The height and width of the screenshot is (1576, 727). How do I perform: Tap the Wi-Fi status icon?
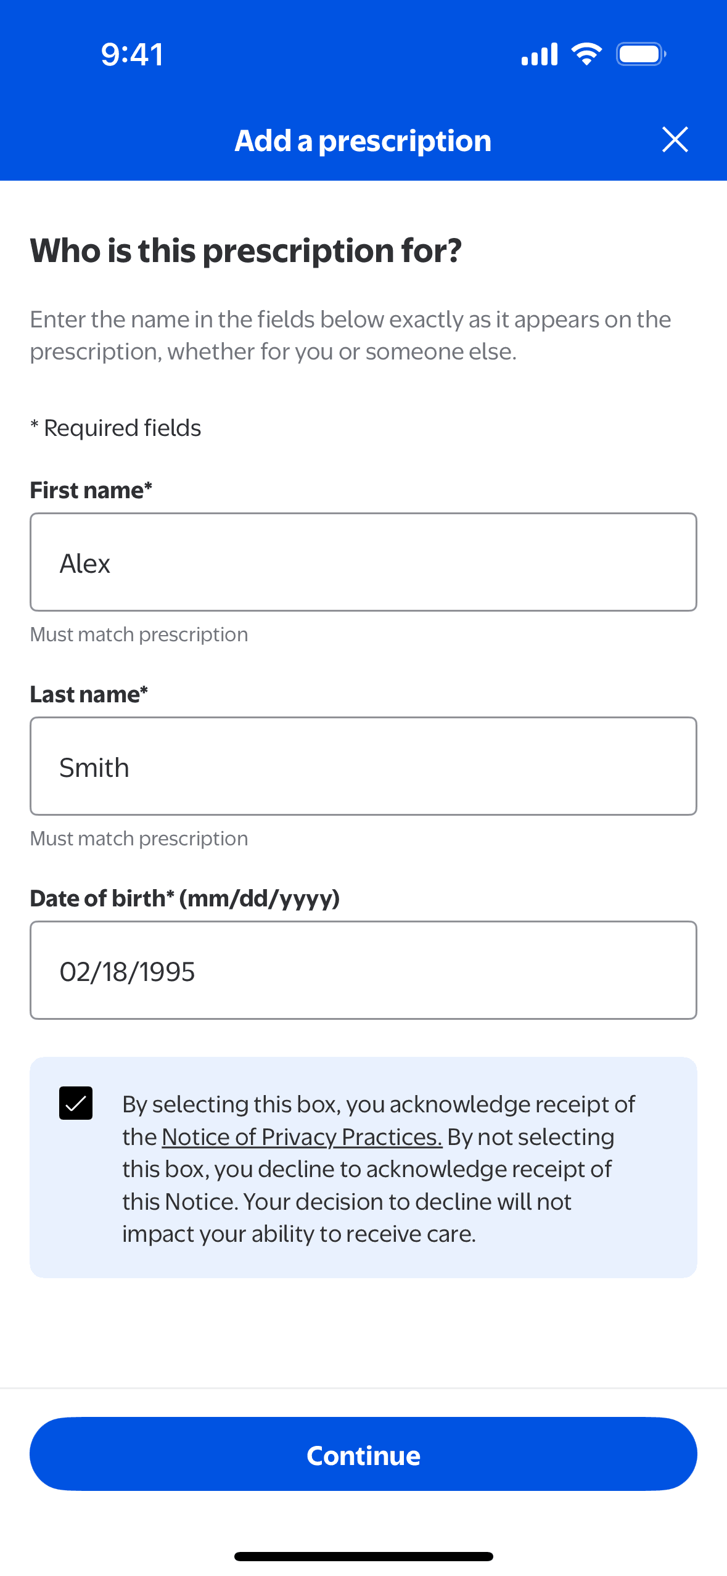pyautogui.click(x=586, y=54)
